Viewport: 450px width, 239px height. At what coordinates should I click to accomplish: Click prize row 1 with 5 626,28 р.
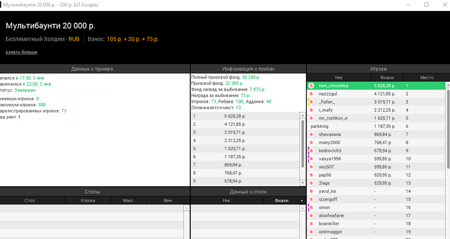(x=246, y=116)
